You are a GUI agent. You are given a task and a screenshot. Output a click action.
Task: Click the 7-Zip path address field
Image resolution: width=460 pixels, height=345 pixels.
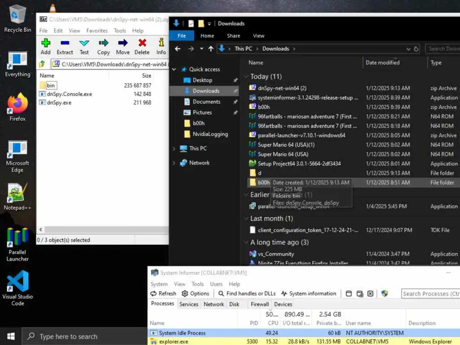[x=110, y=64]
